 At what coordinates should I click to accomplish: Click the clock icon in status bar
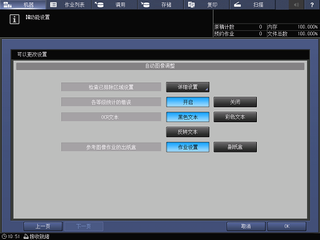4,236
